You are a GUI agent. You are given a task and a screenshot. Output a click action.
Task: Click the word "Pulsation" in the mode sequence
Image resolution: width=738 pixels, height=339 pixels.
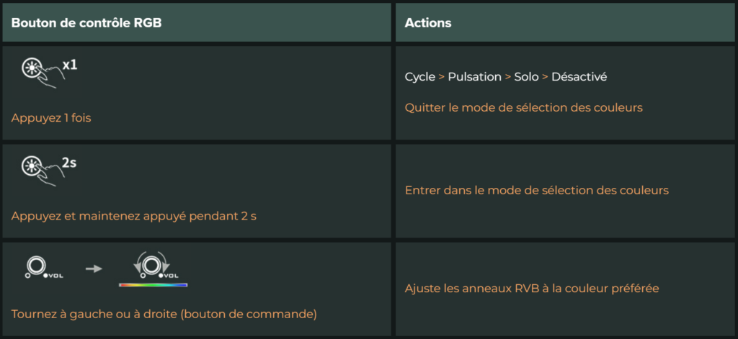point(474,77)
